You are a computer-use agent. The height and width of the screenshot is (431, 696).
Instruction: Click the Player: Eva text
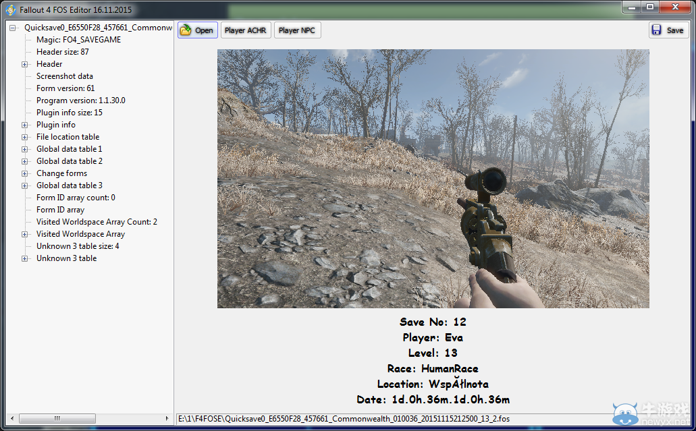433,337
